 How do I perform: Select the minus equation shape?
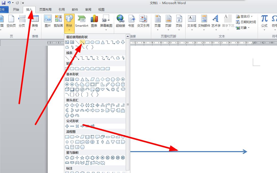tap(72, 126)
